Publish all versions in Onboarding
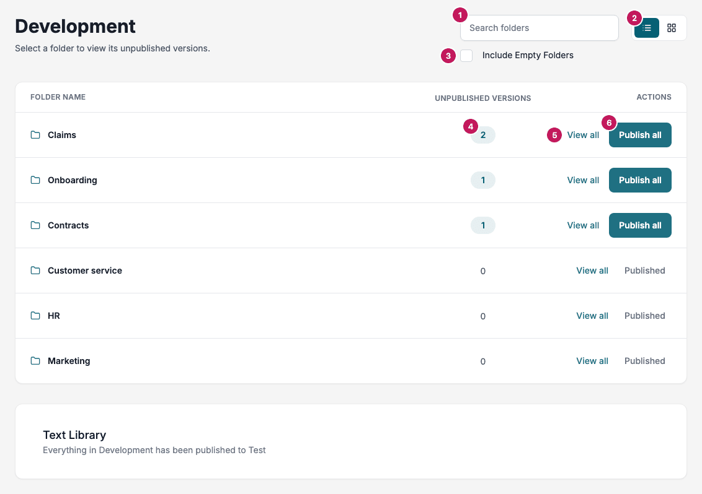 tap(640, 180)
